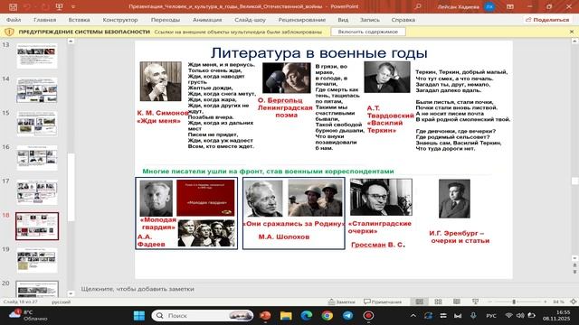
Task: Save the presentation with the floppy icon
Action: tap(13, 6)
